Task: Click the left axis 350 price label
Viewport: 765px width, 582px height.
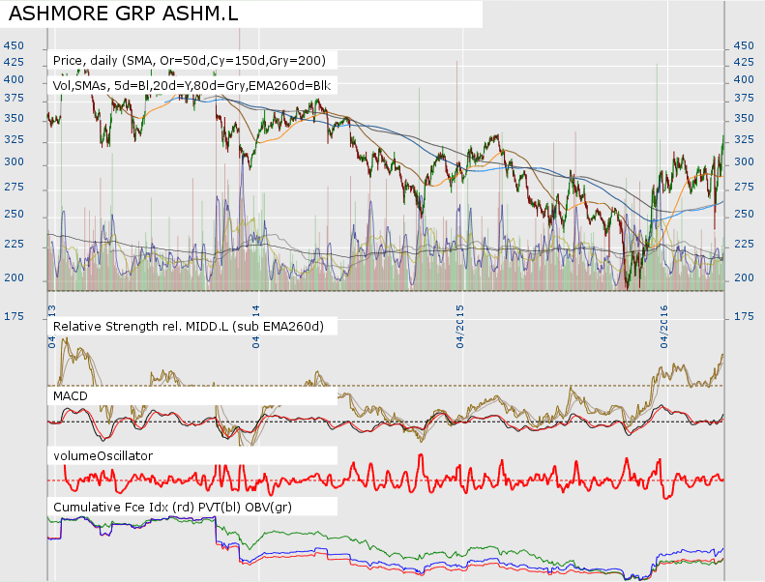Action: [x=14, y=118]
